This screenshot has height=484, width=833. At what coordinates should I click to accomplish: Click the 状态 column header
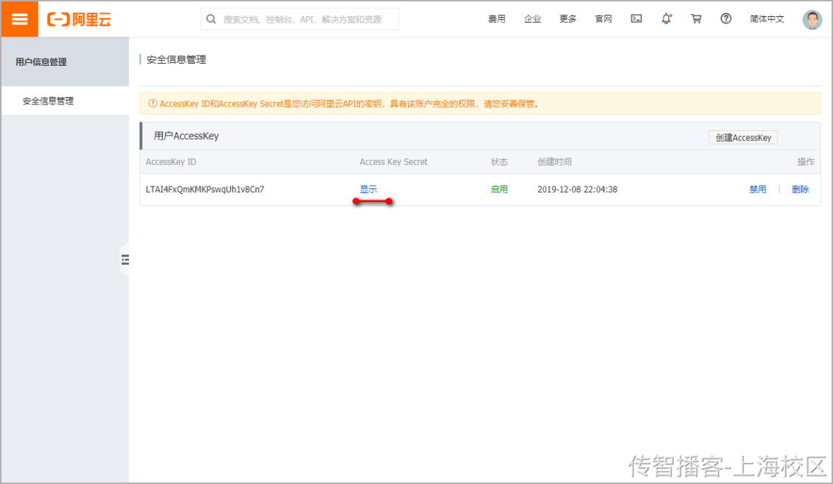(499, 162)
